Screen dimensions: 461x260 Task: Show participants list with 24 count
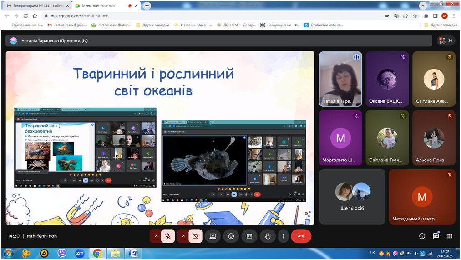tap(446, 40)
